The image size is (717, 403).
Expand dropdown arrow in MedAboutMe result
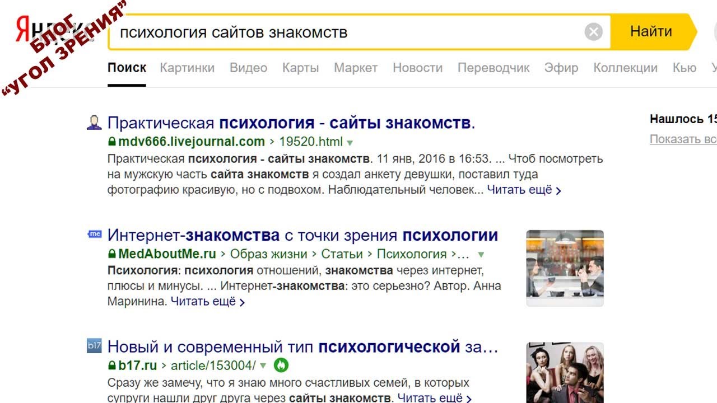481,255
